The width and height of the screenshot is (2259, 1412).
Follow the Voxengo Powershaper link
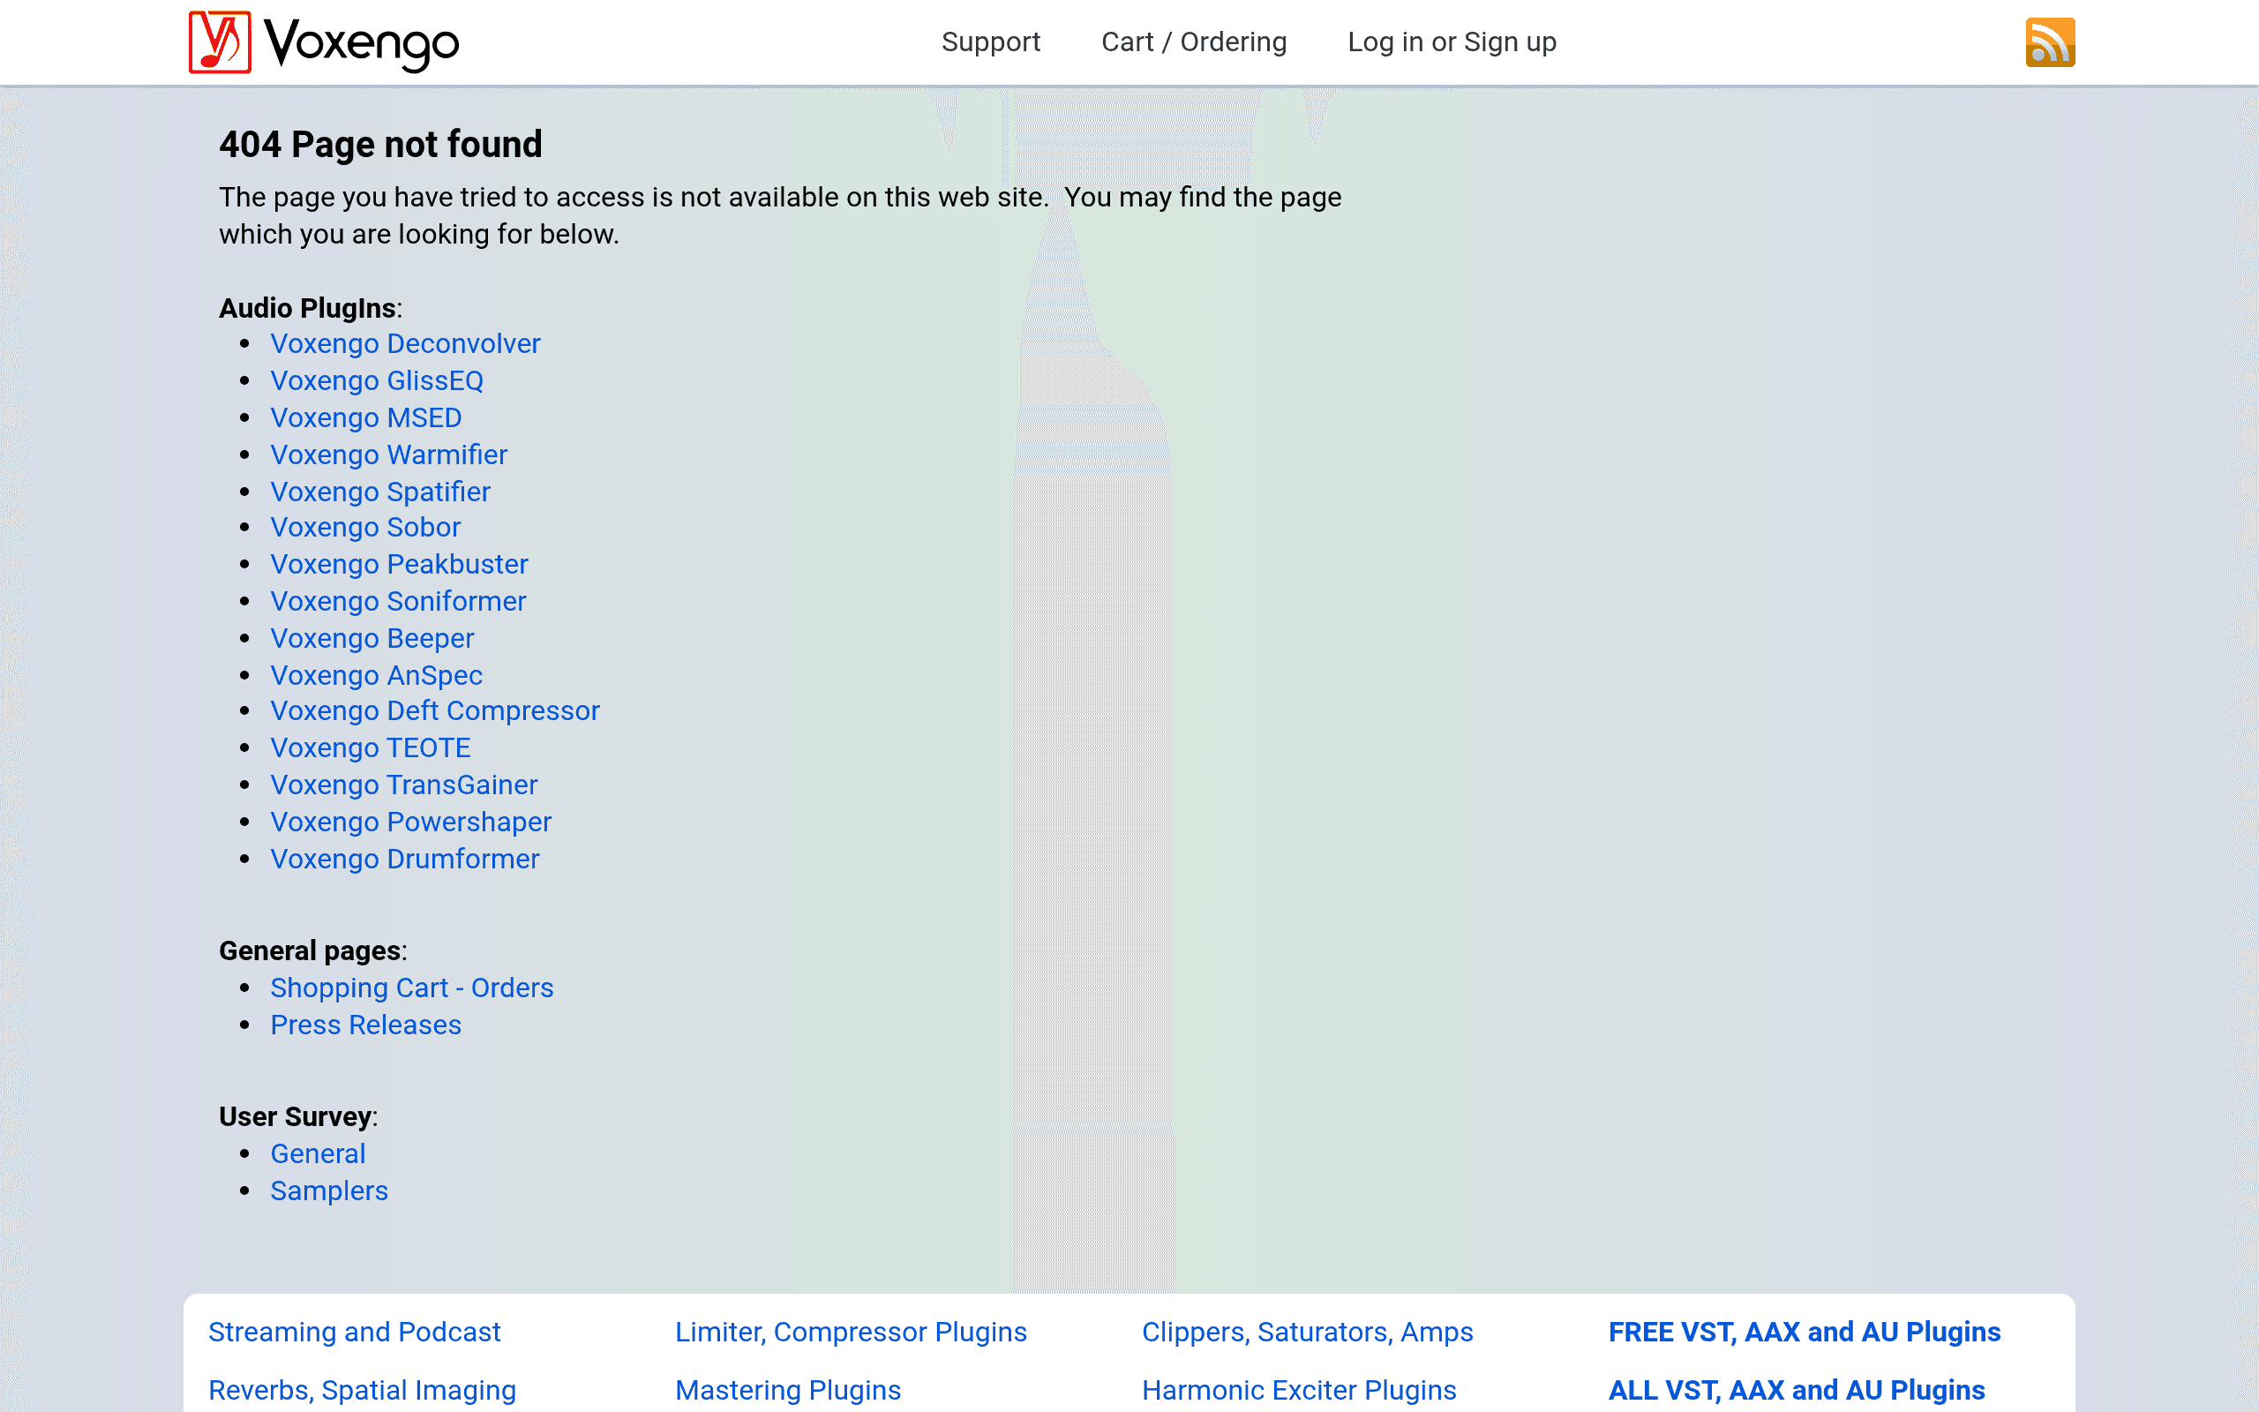[x=412, y=822]
